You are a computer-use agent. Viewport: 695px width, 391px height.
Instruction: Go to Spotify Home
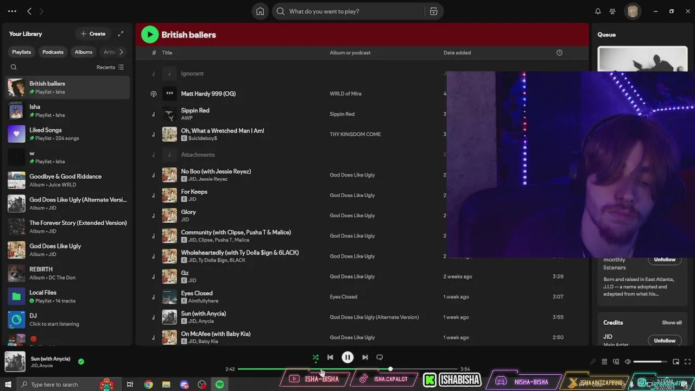click(x=260, y=11)
